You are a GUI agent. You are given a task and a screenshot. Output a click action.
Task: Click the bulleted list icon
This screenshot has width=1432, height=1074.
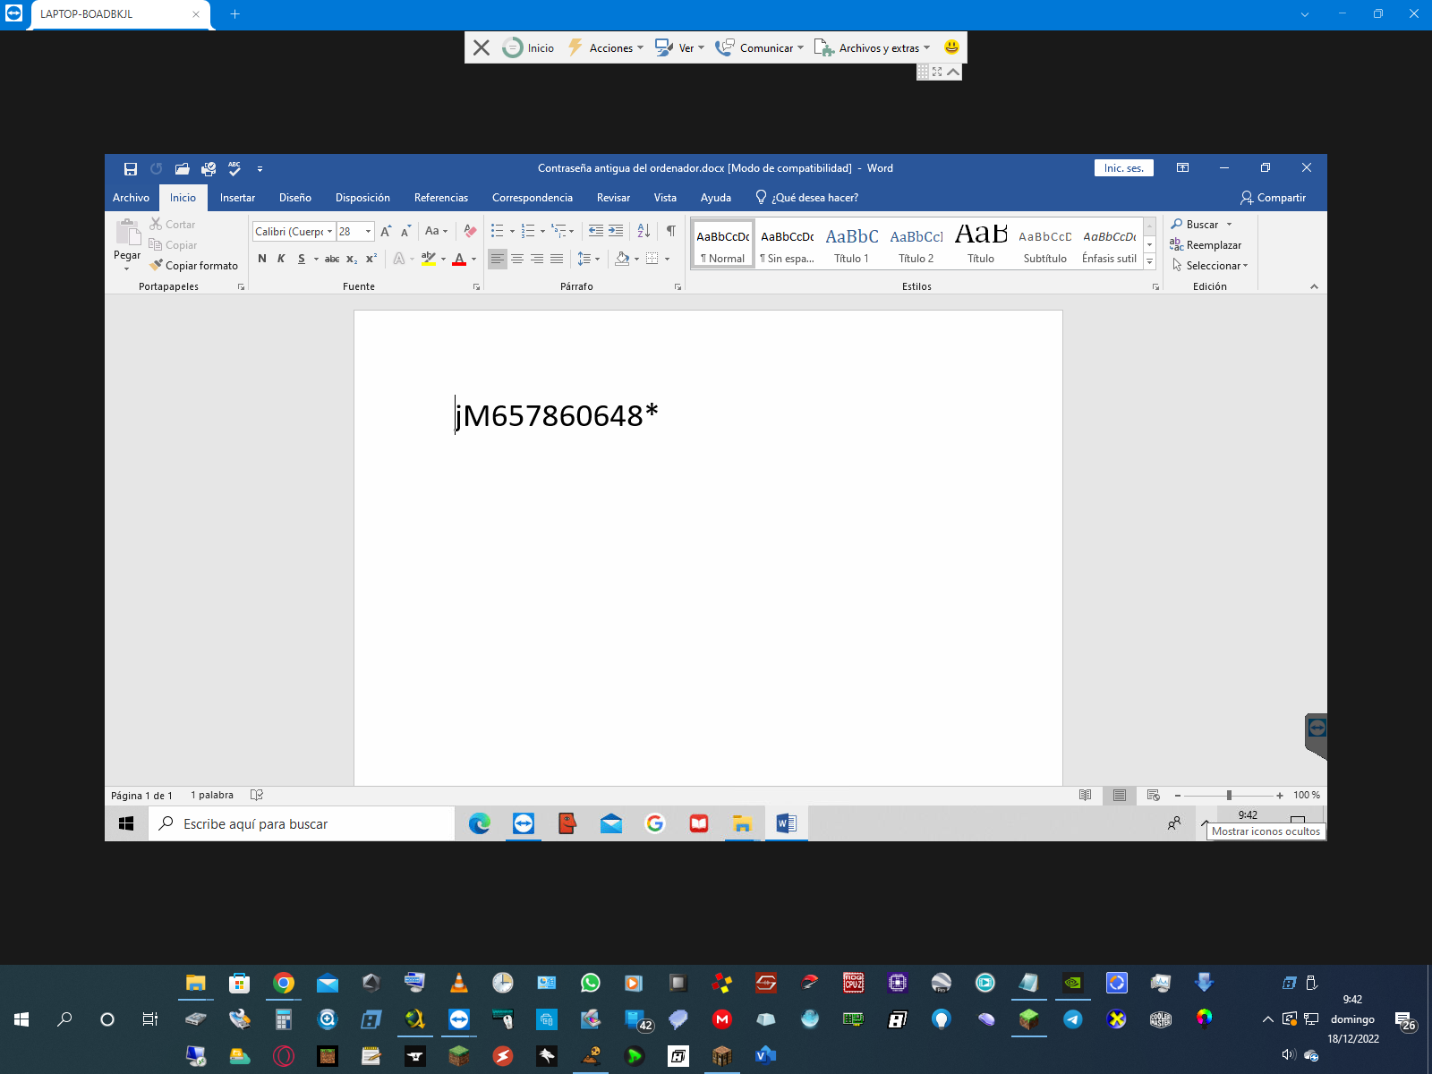(x=498, y=231)
